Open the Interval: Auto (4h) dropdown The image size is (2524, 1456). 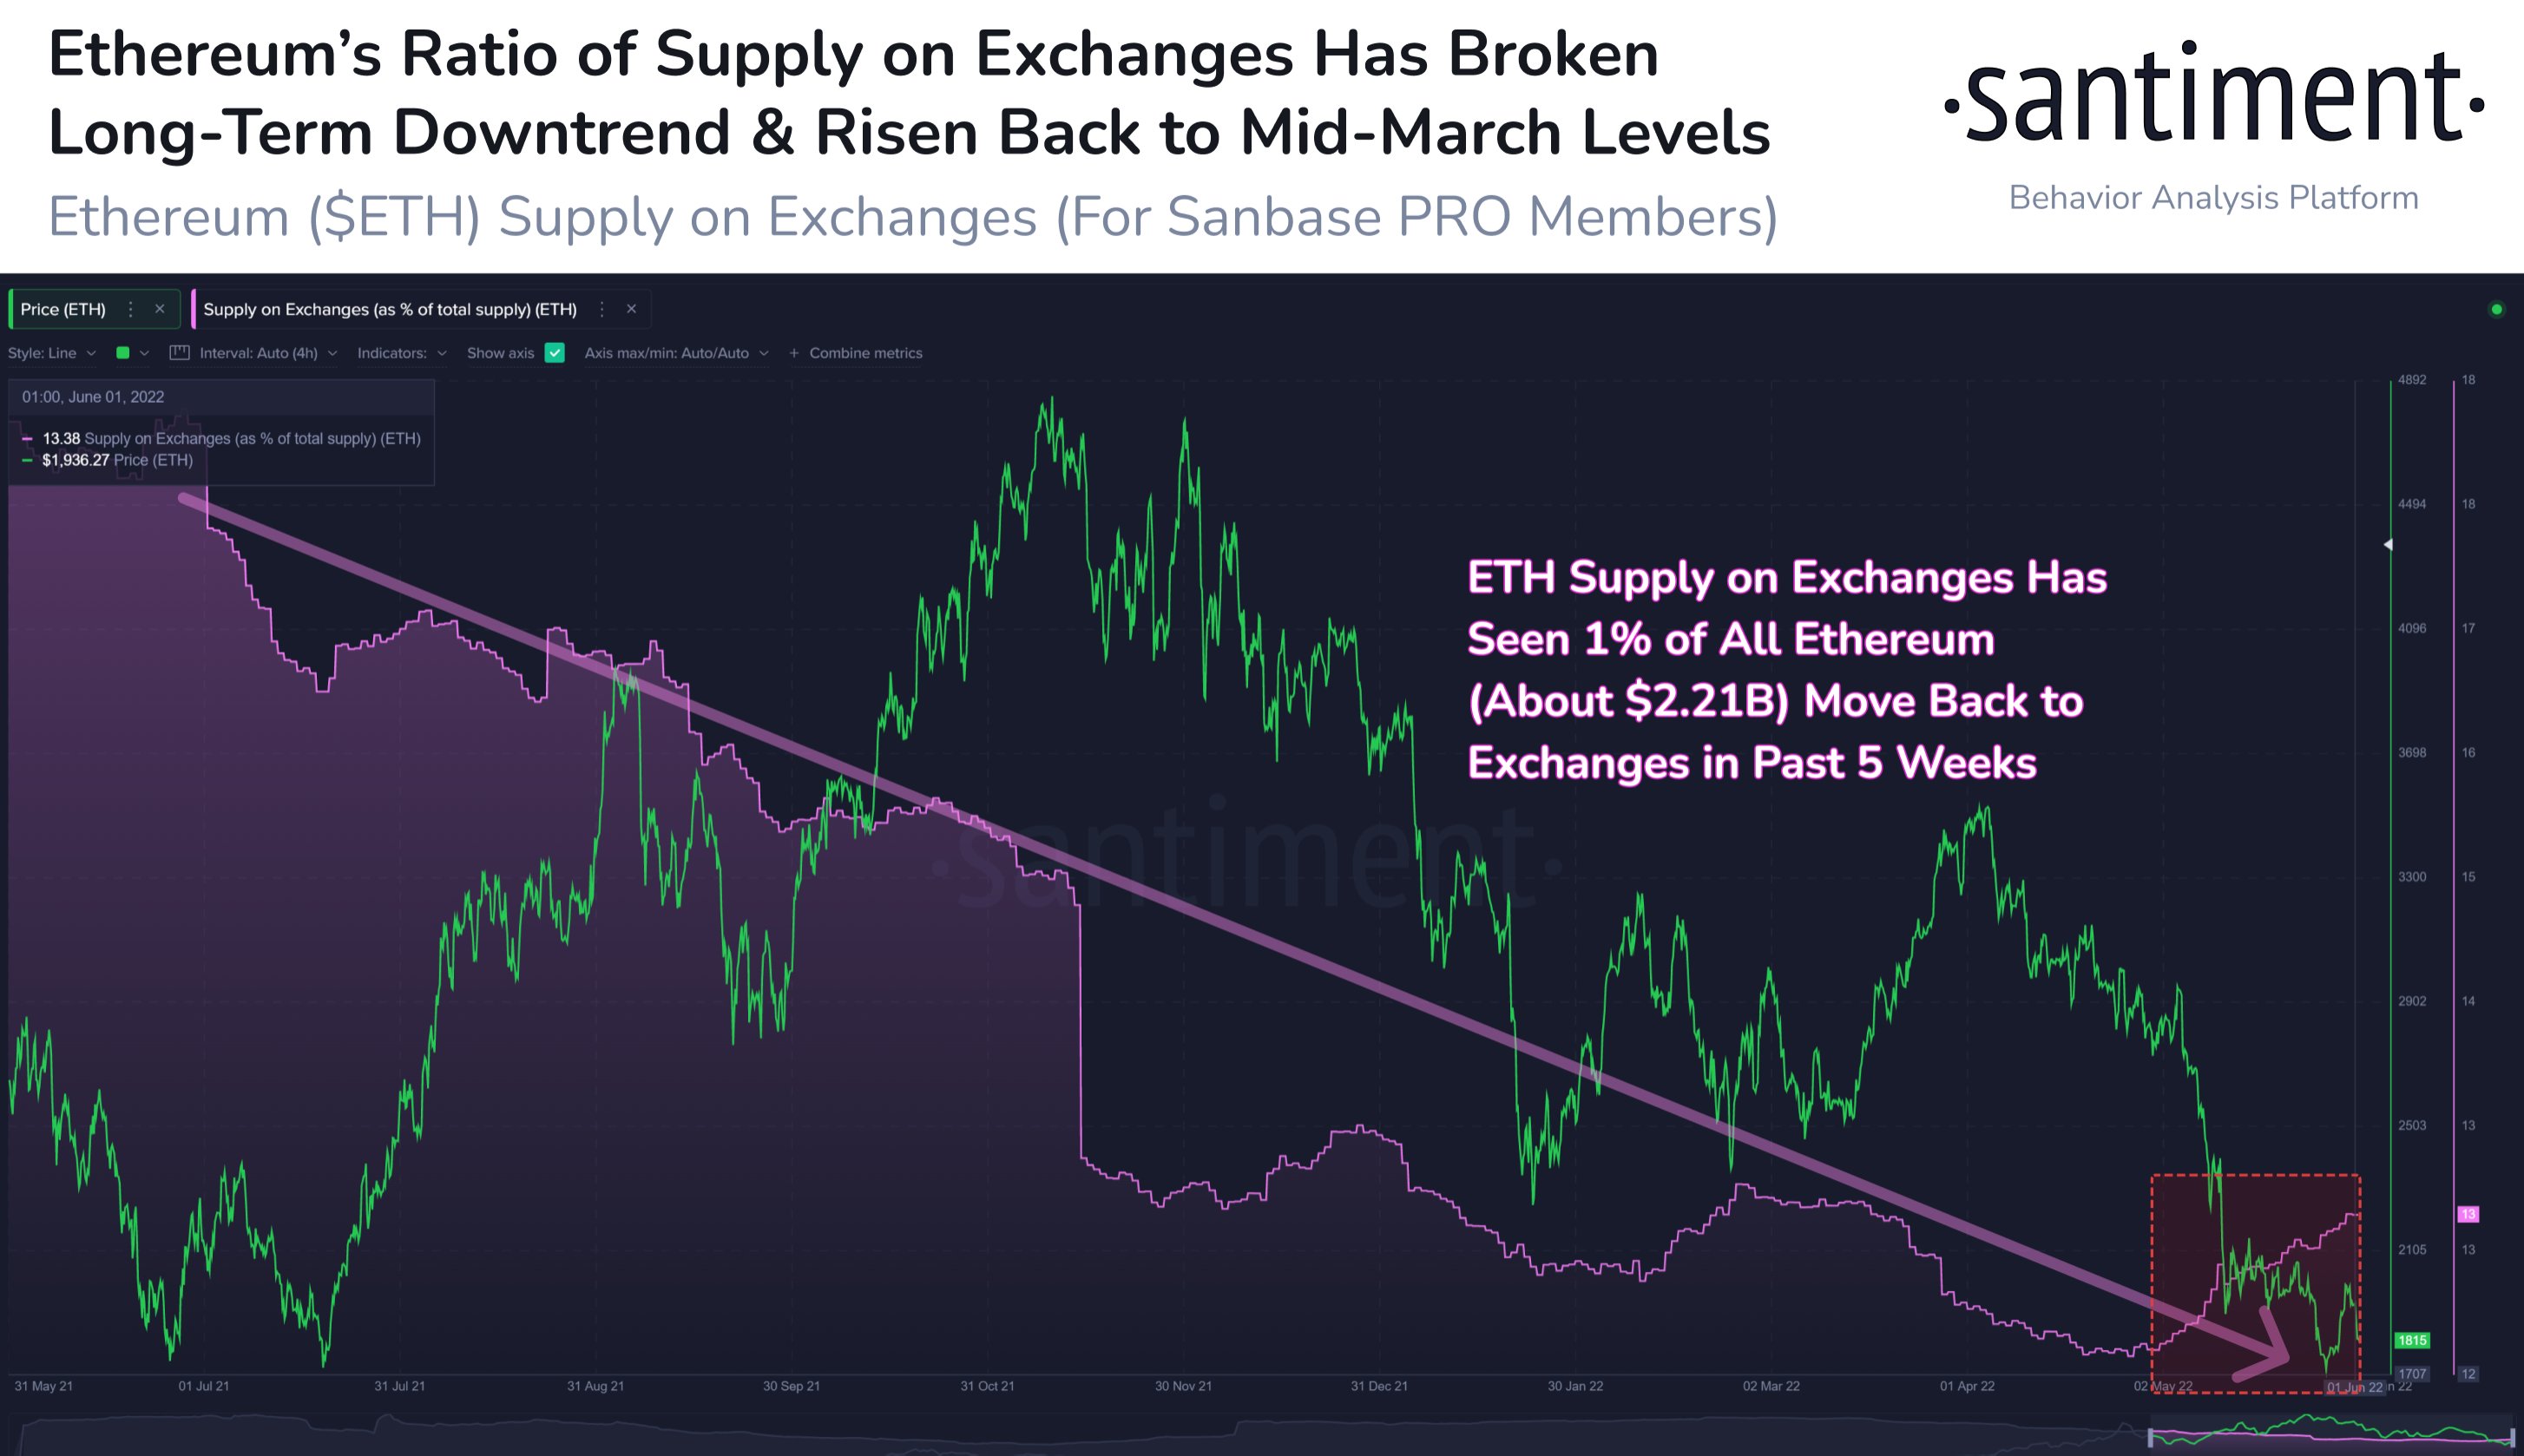tap(268, 353)
